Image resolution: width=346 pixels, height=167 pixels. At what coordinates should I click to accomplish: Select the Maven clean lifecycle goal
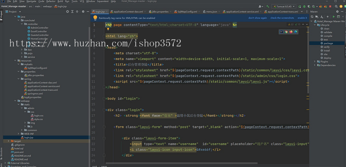pyautogui.click(x=326, y=29)
